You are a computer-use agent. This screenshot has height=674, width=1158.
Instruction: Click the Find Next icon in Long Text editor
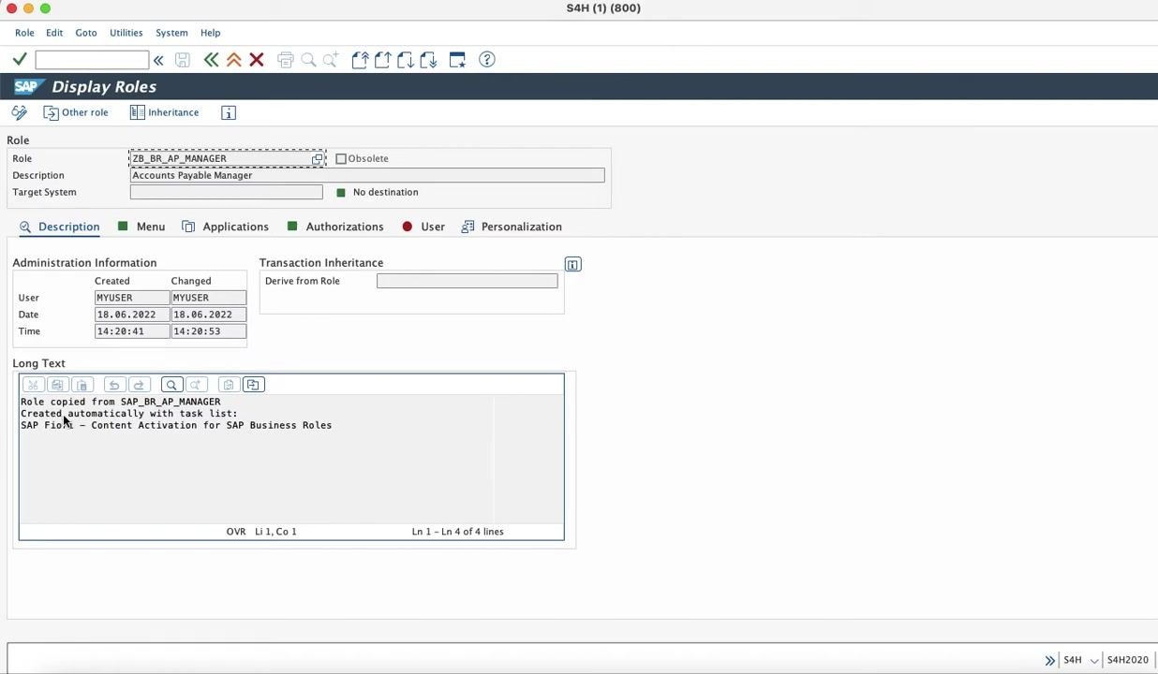(196, 385)
